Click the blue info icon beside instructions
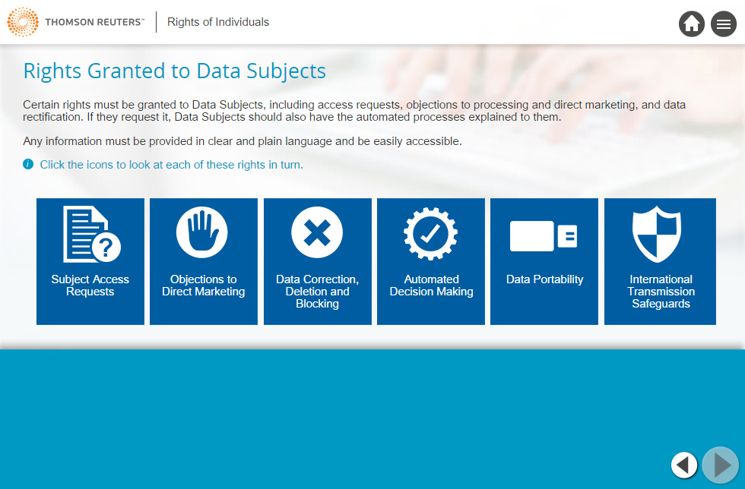Viewport: 745px width, 489px height. pos(28,164)
